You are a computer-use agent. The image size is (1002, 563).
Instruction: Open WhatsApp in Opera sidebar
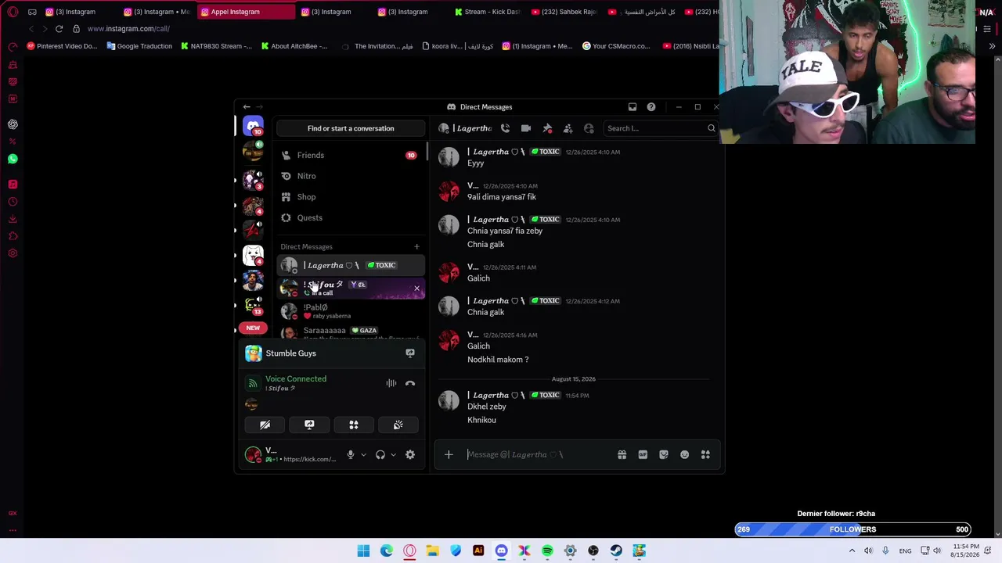click(x=13, y=159)
